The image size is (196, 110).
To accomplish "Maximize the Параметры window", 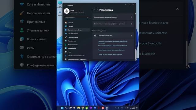I will [x=130, y=5].
